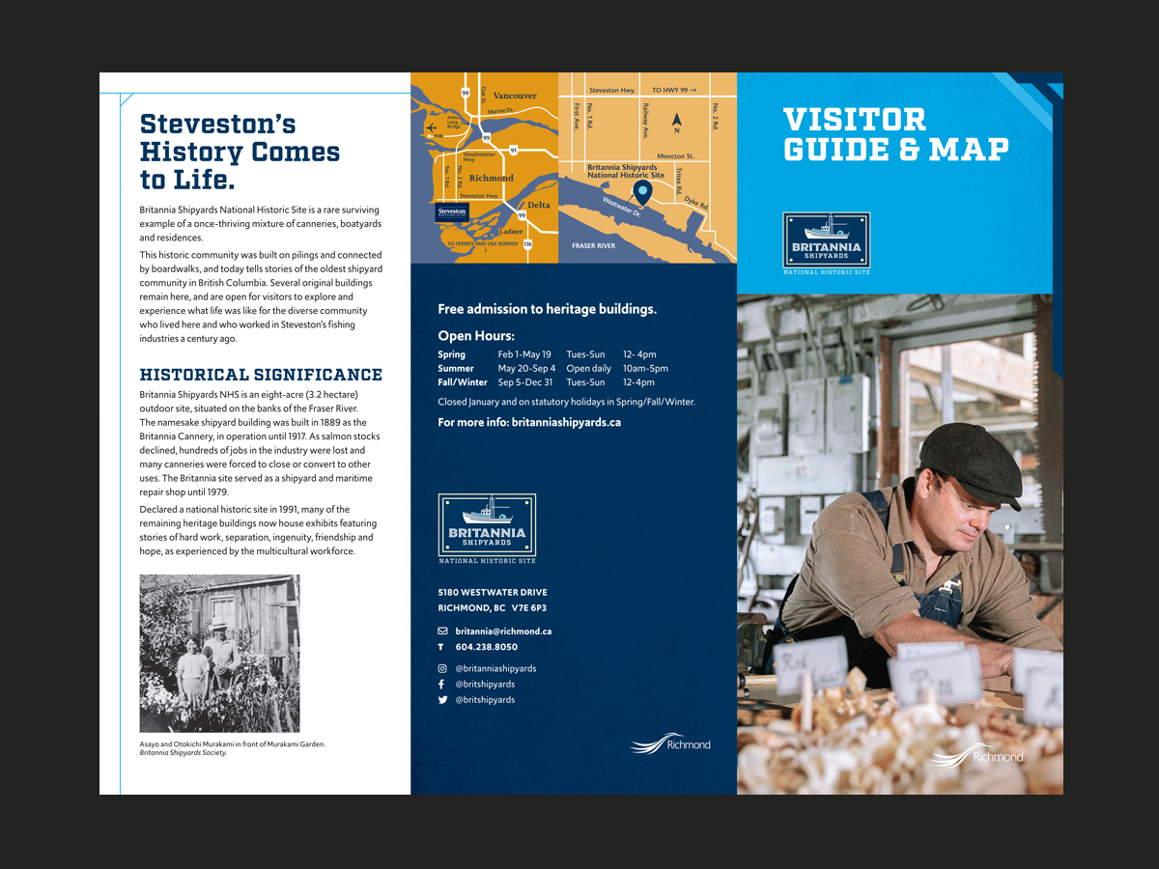The image size is (1159, 869).
Task: Click the shipwright cover photograph
Action: coord(900,544)
